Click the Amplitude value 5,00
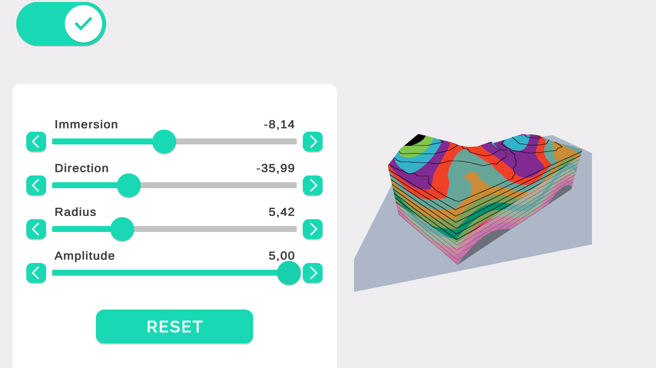The width and height of the screenshot is (656, 368). click(x=282, y=256)
